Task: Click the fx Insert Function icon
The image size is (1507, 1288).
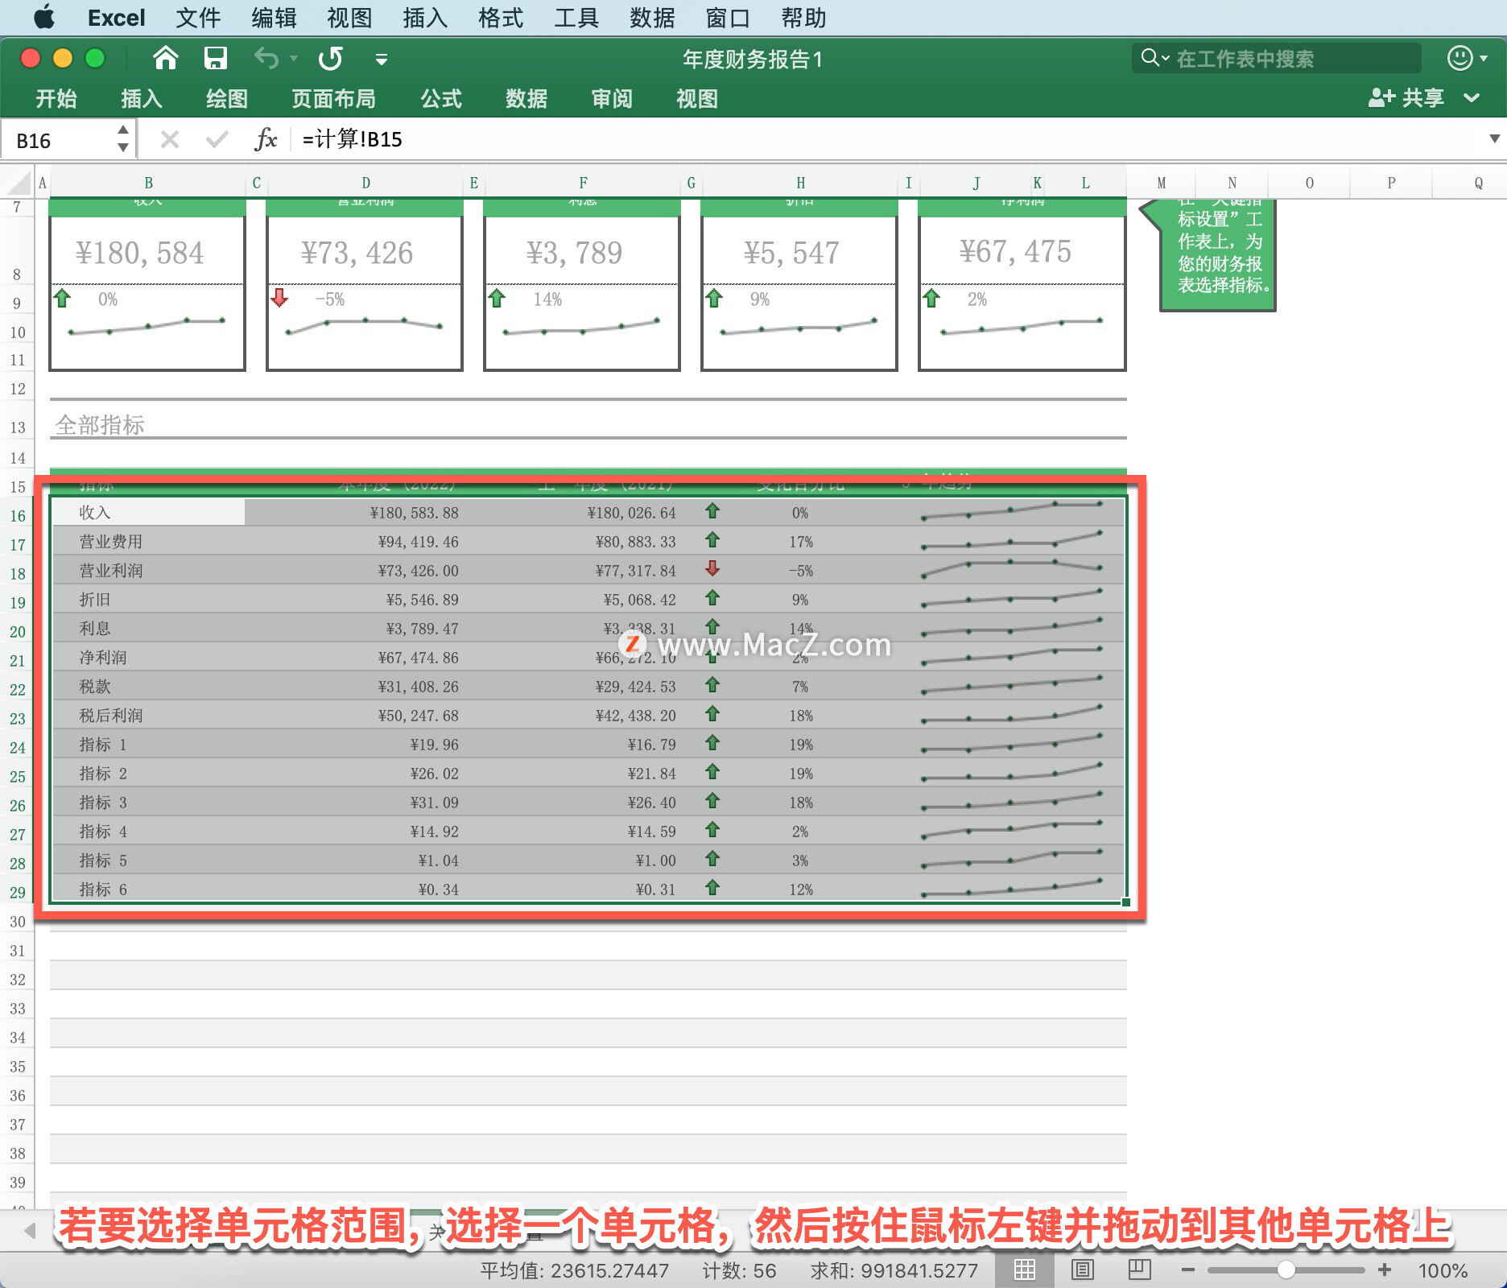Action: [x=266, y=139]
